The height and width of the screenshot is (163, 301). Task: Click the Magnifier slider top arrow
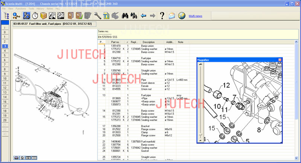[201, 64]
